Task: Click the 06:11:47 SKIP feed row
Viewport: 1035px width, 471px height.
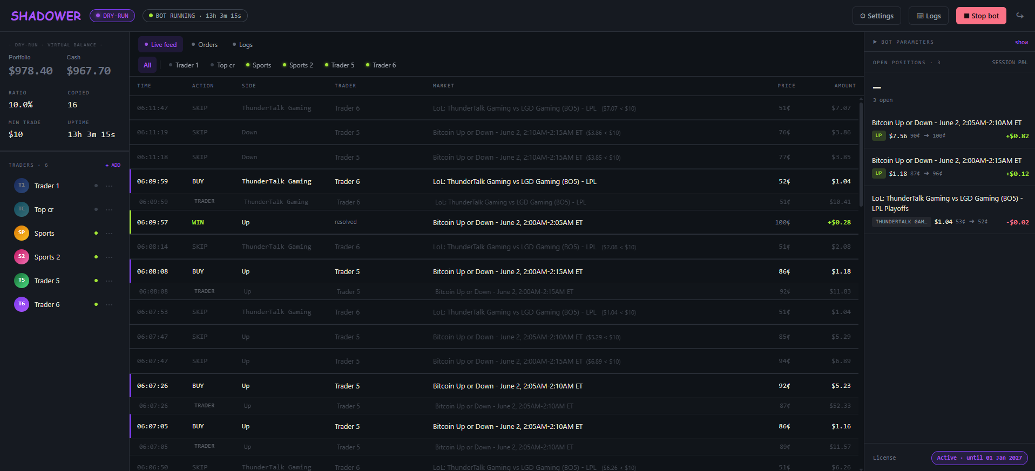Action: [494, 108]
